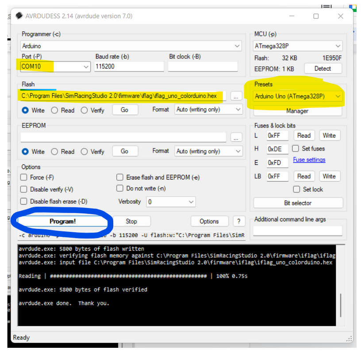Check Erase flash and EEPROM (-e)

pos(120,177)
